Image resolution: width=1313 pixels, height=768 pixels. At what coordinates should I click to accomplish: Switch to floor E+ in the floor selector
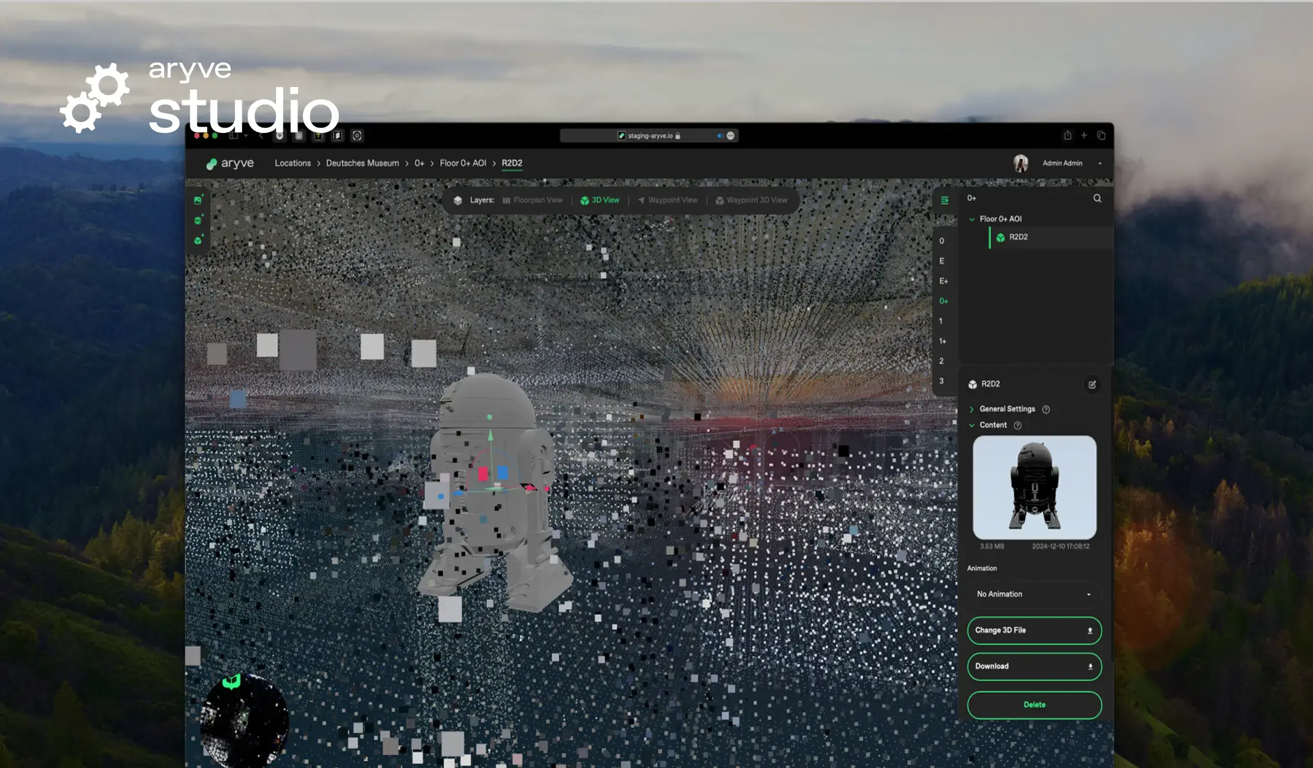943,281
